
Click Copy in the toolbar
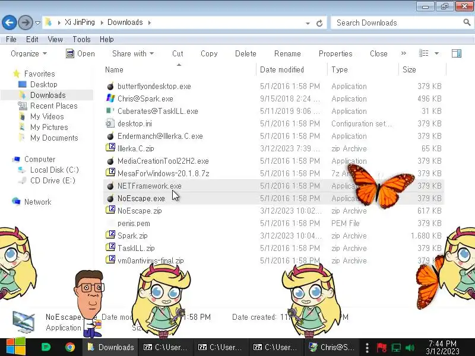click(x=209, y=53)
